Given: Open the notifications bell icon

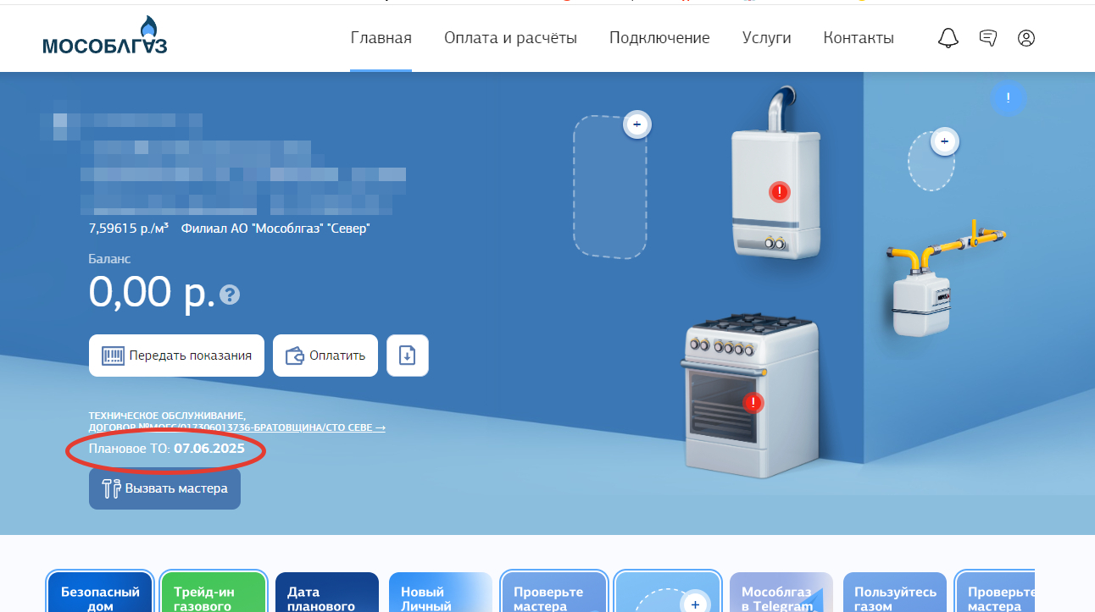Looking at the screenshot, I should tap(948, 38).
